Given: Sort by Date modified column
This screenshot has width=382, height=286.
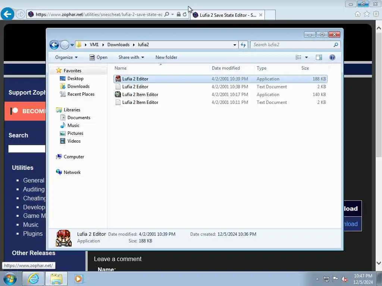Looking at the screenshot, I should point(226,68).
